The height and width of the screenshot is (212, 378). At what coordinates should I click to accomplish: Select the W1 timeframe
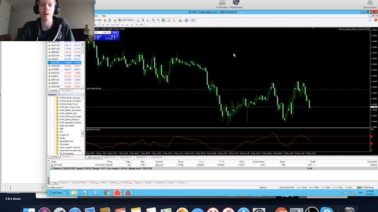pos(137,25)
